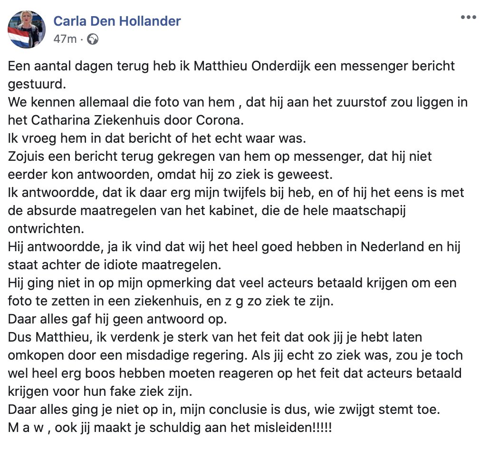Open Carla Den Hollander's profile picture
The image size is (480, 451).
pyautogui.click(x=27, y=29)
